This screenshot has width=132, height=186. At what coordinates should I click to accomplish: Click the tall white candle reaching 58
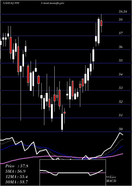98,31
